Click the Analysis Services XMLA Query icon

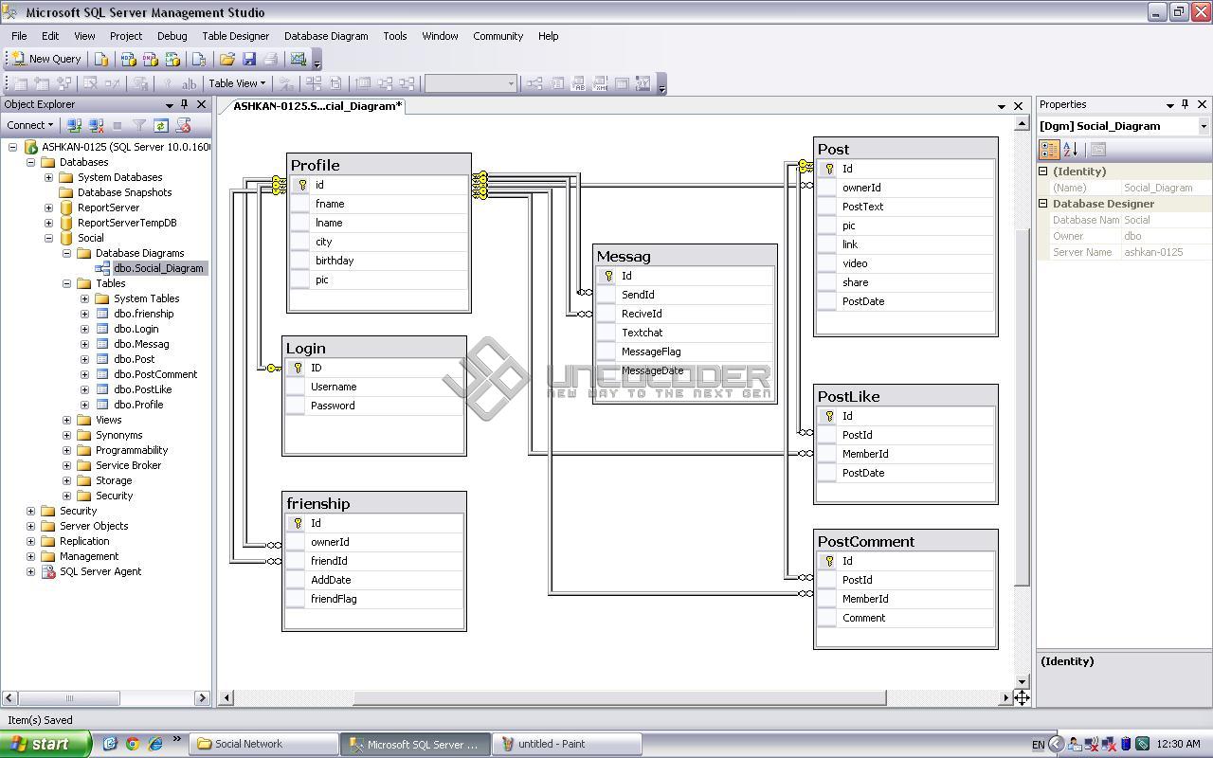[x=172, y=59]
